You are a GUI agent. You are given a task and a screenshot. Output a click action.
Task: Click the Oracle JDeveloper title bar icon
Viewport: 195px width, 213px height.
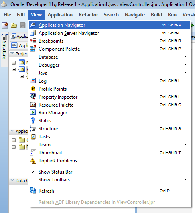(x=4, y=4)
